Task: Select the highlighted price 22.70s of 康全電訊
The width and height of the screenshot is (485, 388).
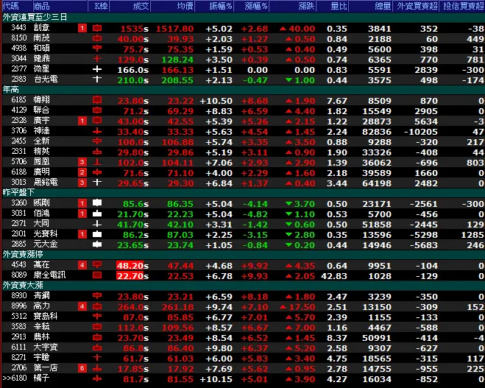Action: (132, 275)
